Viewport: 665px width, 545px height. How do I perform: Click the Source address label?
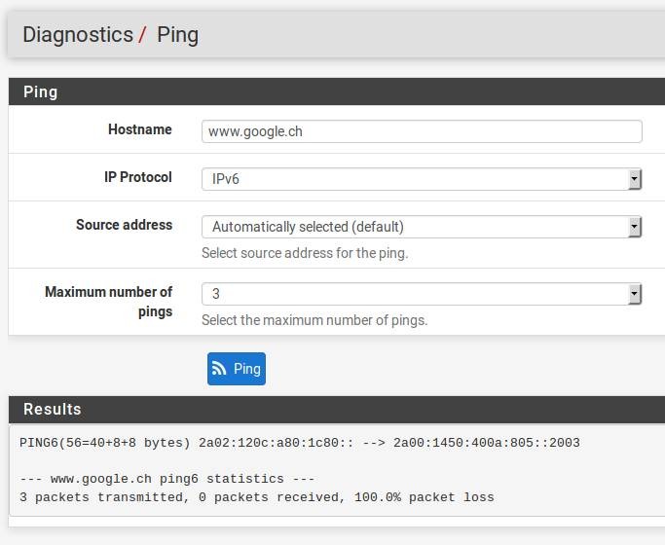[124, 225]
